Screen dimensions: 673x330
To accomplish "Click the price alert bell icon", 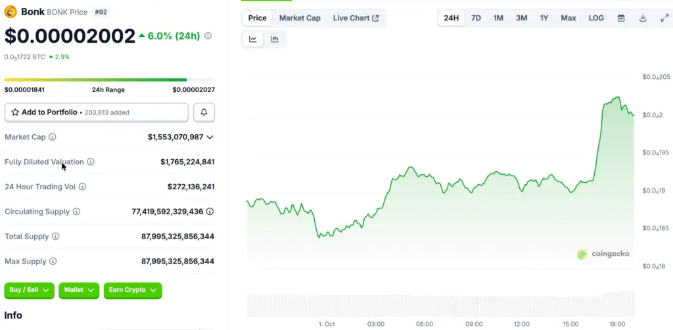I will [x=204, y=112].
